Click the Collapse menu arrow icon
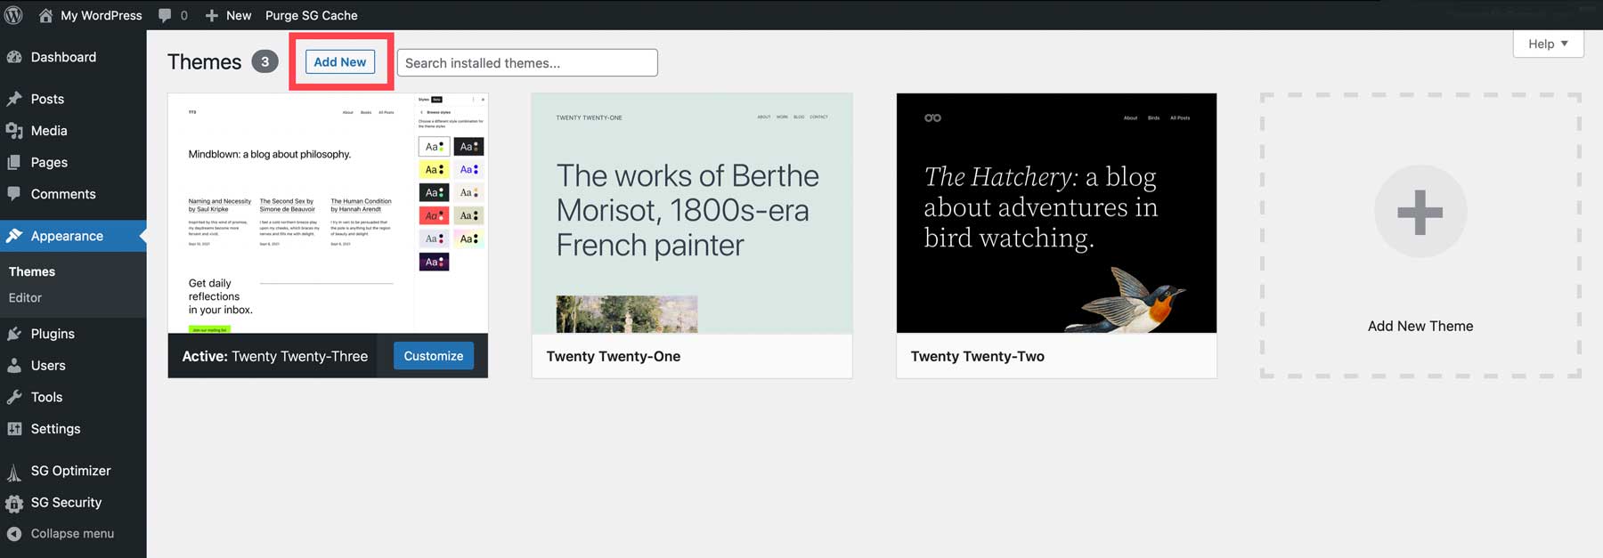The image size is (1603, 558). click(14, 534)
